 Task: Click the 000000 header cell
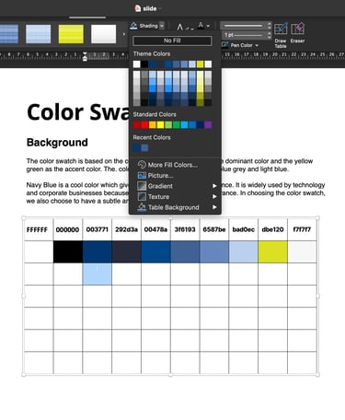click(67, 229)
